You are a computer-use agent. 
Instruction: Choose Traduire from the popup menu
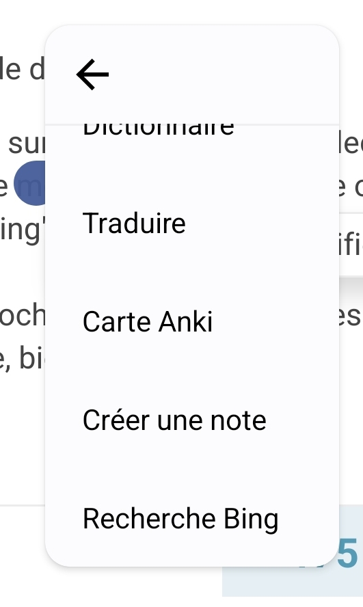(134, 224)
